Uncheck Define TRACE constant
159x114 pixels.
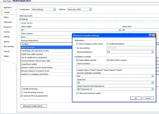tap(107, 60)
